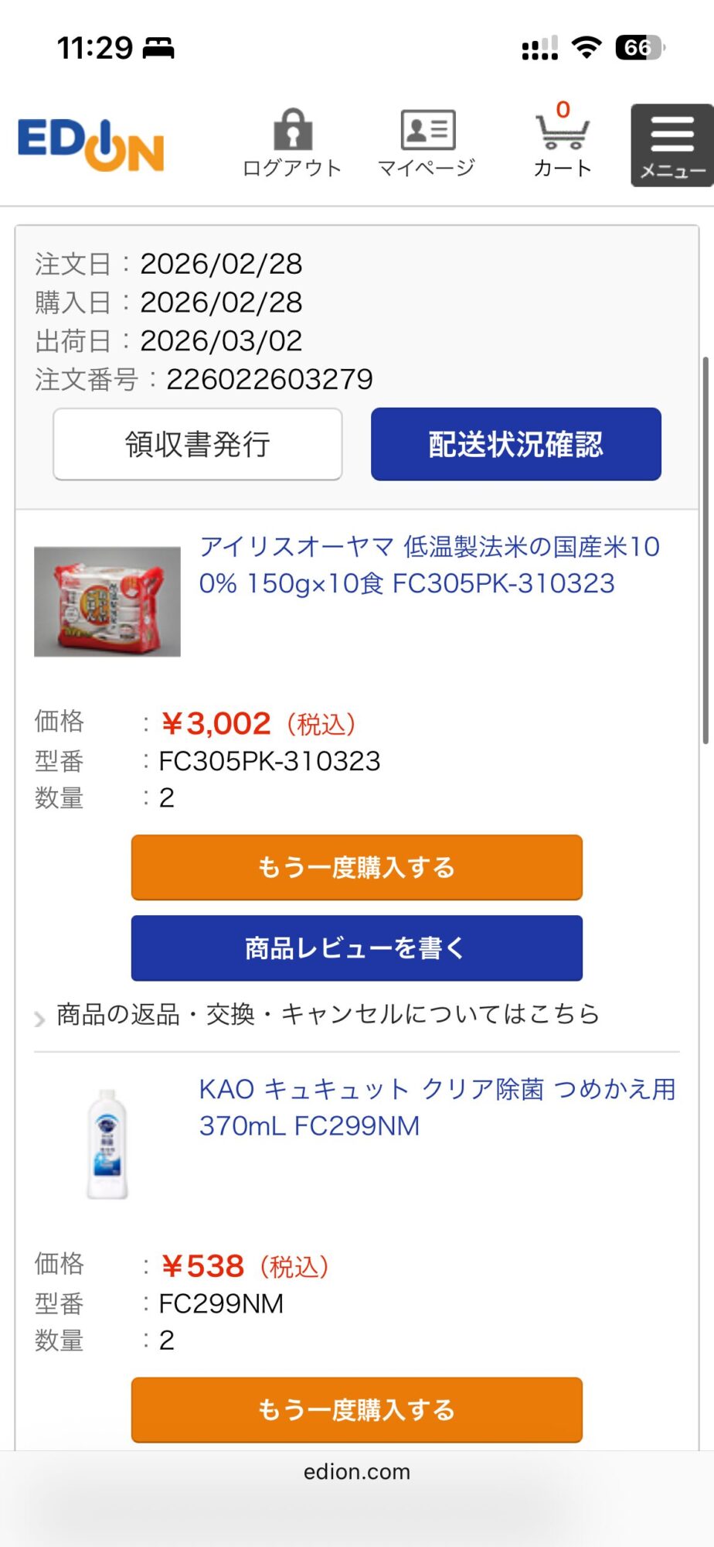Screen dimensions: 714x1547
Task: Repurchase the KAO キュキュット with もう一度購入する
Action: 356,1409
